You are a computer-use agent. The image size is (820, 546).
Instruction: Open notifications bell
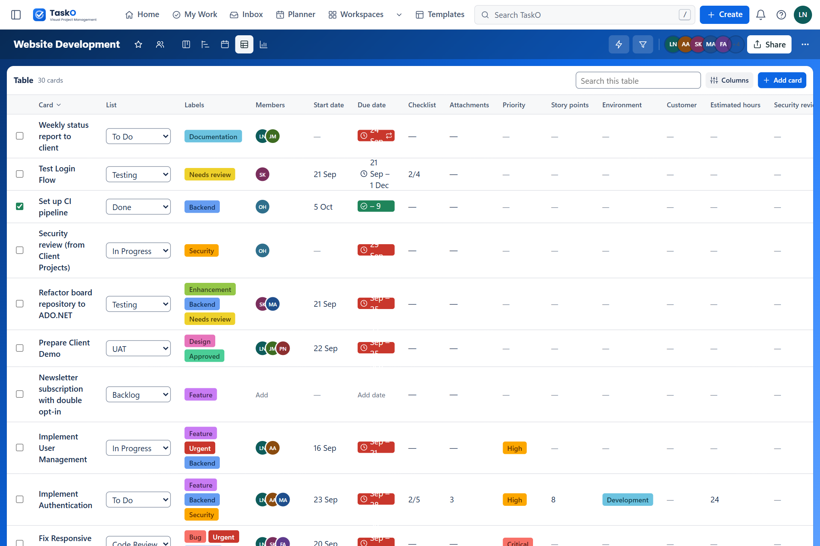[x=760, y=15]
